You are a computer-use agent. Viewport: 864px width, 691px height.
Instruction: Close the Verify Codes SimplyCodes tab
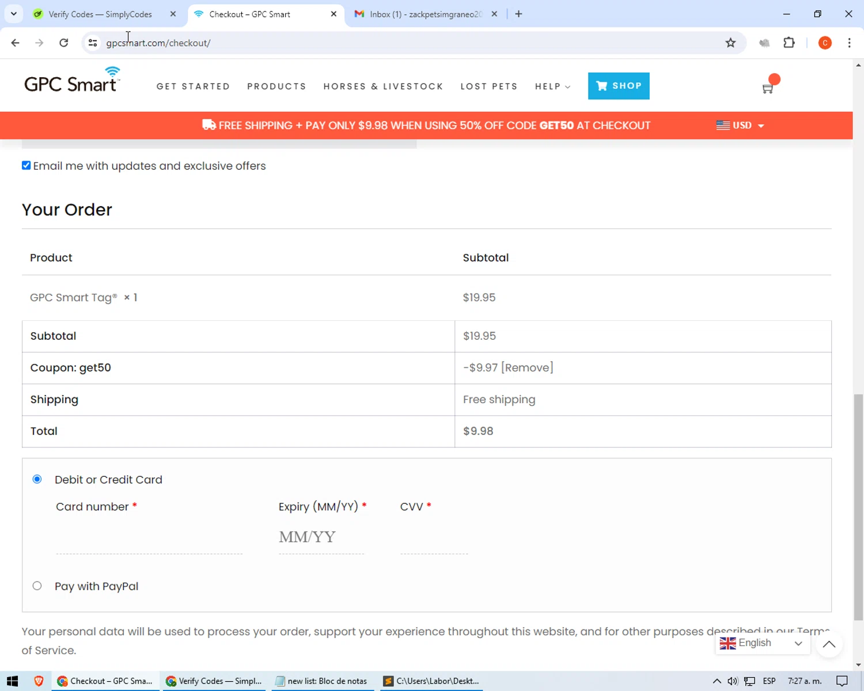click(173, 14)
